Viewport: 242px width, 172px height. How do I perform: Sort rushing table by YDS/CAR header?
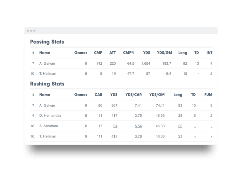pyautogui.click(x=133, y=95)
